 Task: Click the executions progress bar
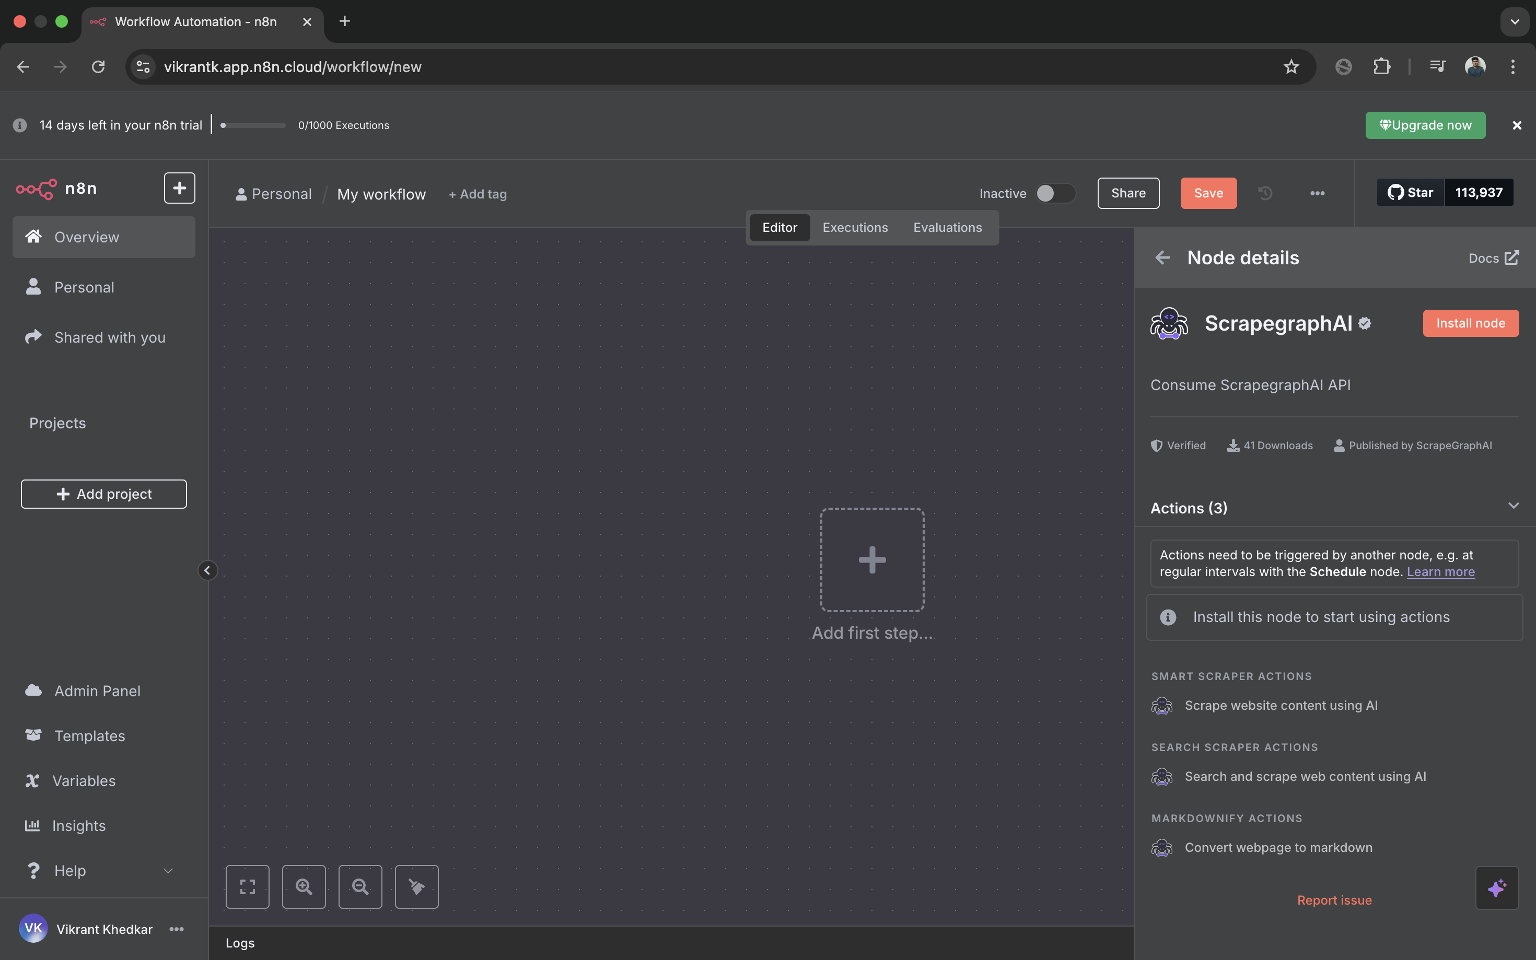[x=253, y=125]
